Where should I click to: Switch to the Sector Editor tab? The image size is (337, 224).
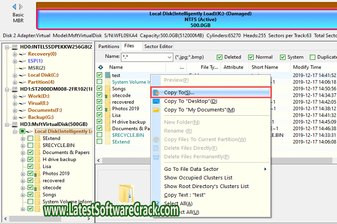[158, 46]
